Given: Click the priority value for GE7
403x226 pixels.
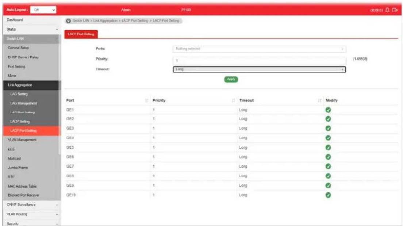Looking at the screenshot, I should click(x=154, y=167).
